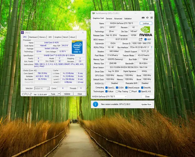Screen dimensions: 195x157
Task: Click the GPU name field NVIDIA GeForce GTX 750 Ti
Action: click(122, 23)
